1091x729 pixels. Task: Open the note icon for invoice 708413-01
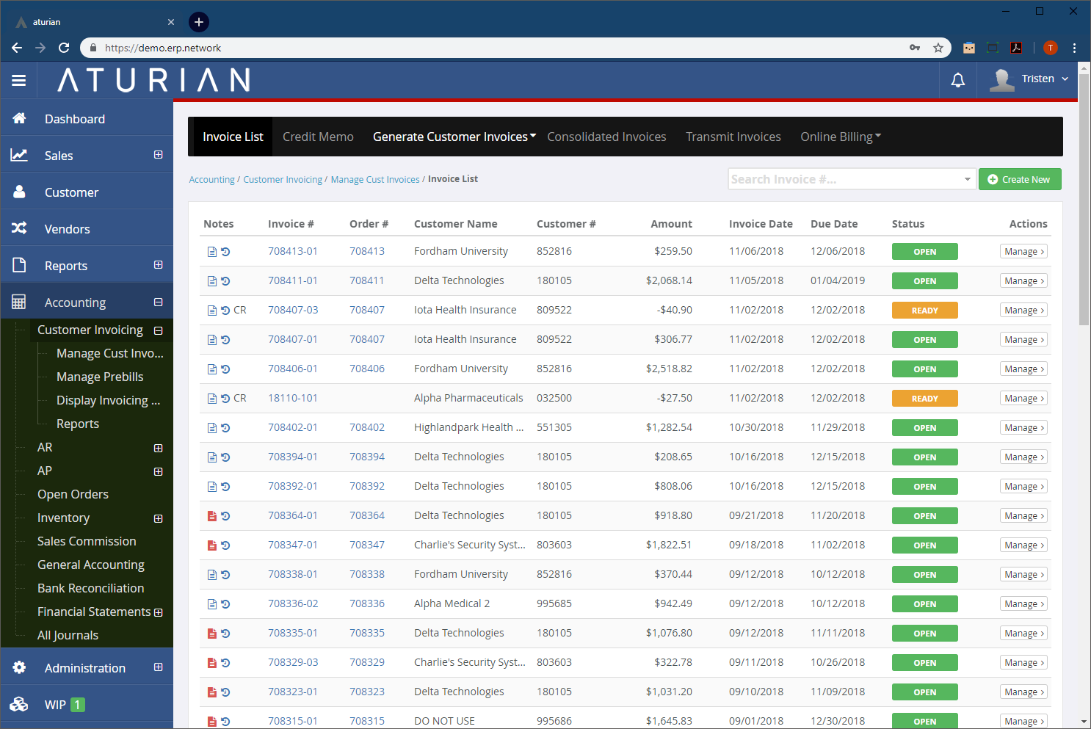tap(212, 252)
